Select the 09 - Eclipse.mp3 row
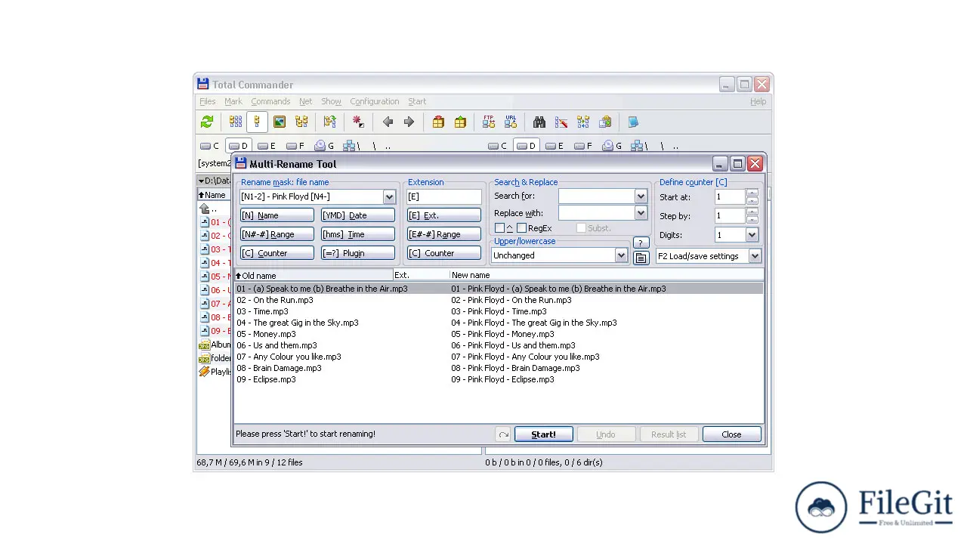The width and height of the screenshot is (967, 544). point(499,379)
